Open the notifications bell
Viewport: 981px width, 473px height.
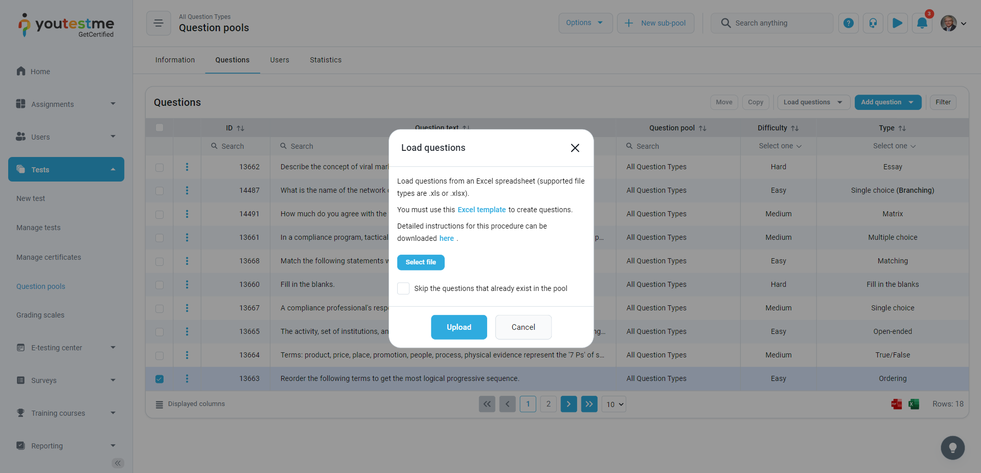[x=922, y=23]
